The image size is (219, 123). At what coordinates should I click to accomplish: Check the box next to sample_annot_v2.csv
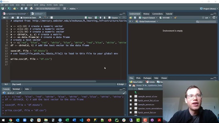131,97
